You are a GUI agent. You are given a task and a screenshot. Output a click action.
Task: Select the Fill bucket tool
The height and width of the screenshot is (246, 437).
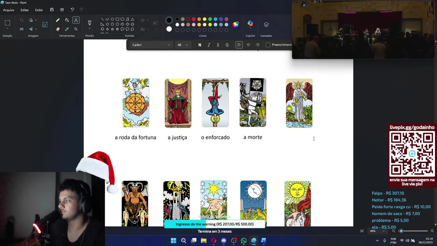pos(67,20)
